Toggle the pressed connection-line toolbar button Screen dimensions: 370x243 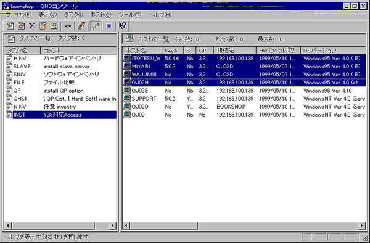(x=96, y=26)
